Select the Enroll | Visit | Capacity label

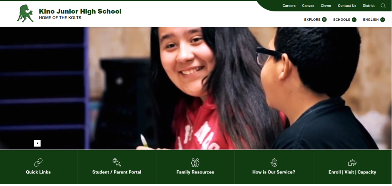[x=352, y=172]
